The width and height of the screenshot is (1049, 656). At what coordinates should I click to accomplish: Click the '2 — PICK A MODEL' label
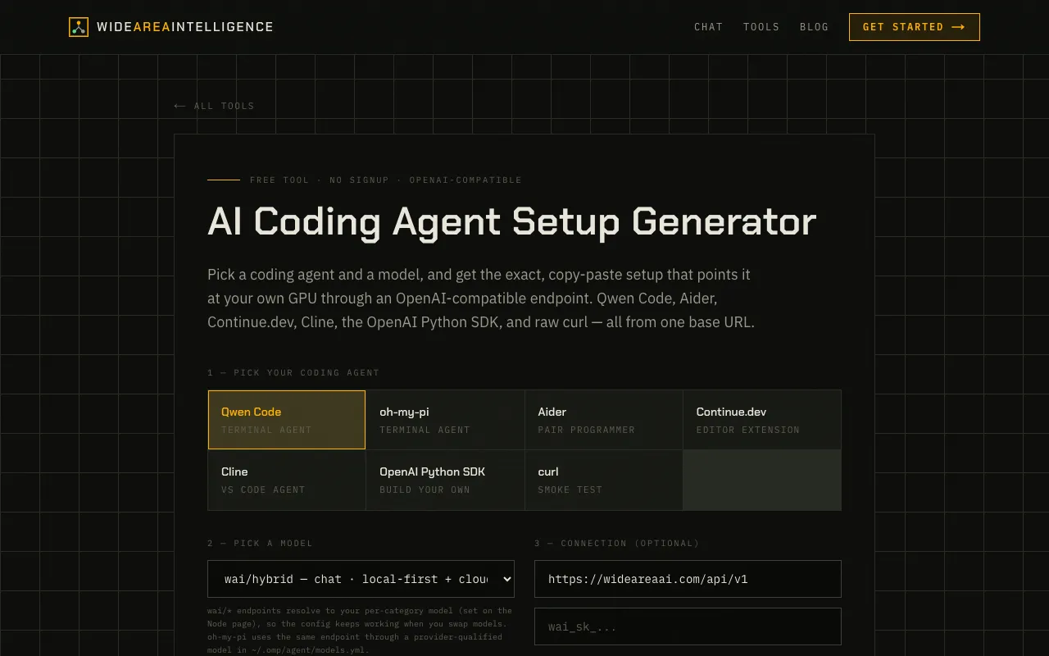click(x=260, y=543)
